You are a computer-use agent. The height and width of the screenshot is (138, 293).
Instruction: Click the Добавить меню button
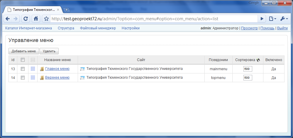[24, 51]
